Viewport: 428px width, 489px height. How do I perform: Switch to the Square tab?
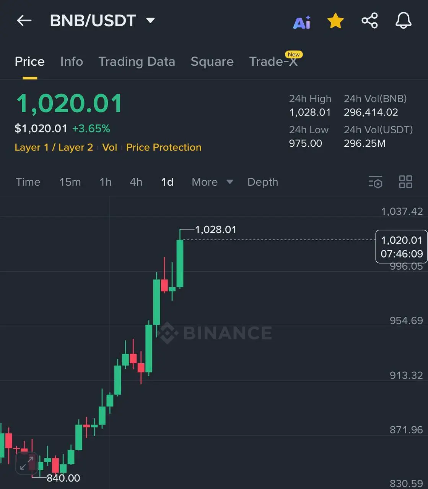(212, 62)
